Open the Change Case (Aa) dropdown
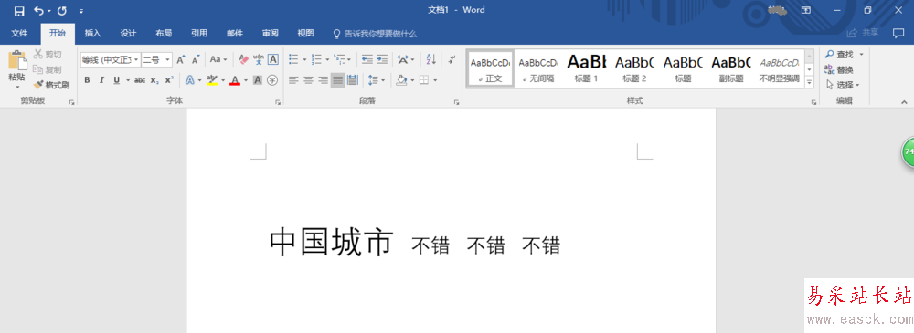This screenshot has height=333, width=914. pyautogui.click(x=218, y=59)
